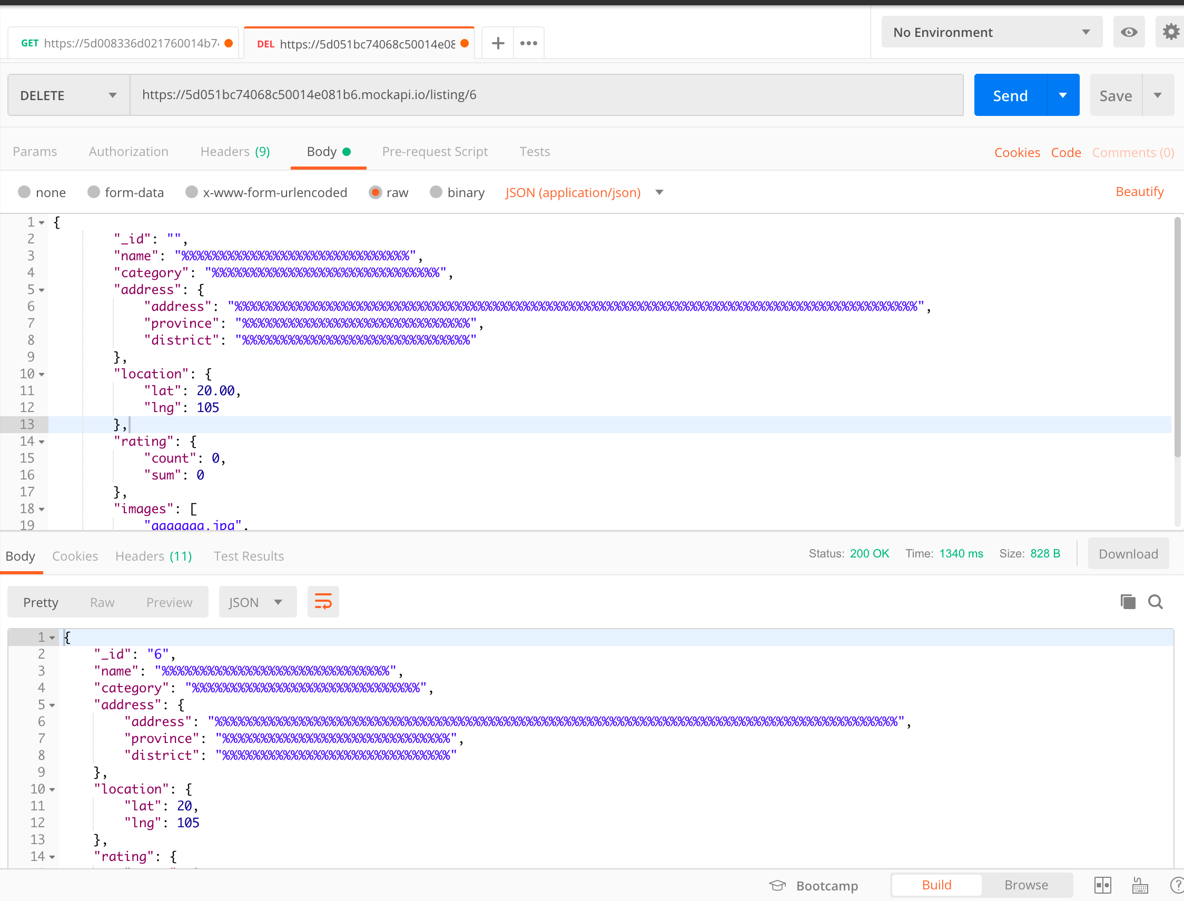Image resolution: width=1184 pixels, height=901 pixels.
Task: Collapse the address object at request line 5
Action: click(x=42, y=290)
